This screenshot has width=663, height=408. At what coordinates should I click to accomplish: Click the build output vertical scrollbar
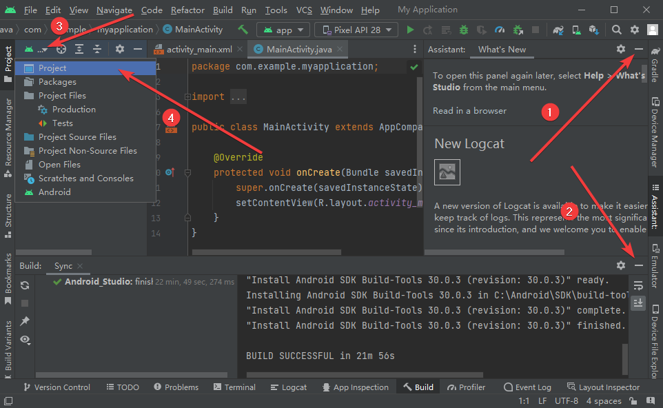[x=625, y=359]
